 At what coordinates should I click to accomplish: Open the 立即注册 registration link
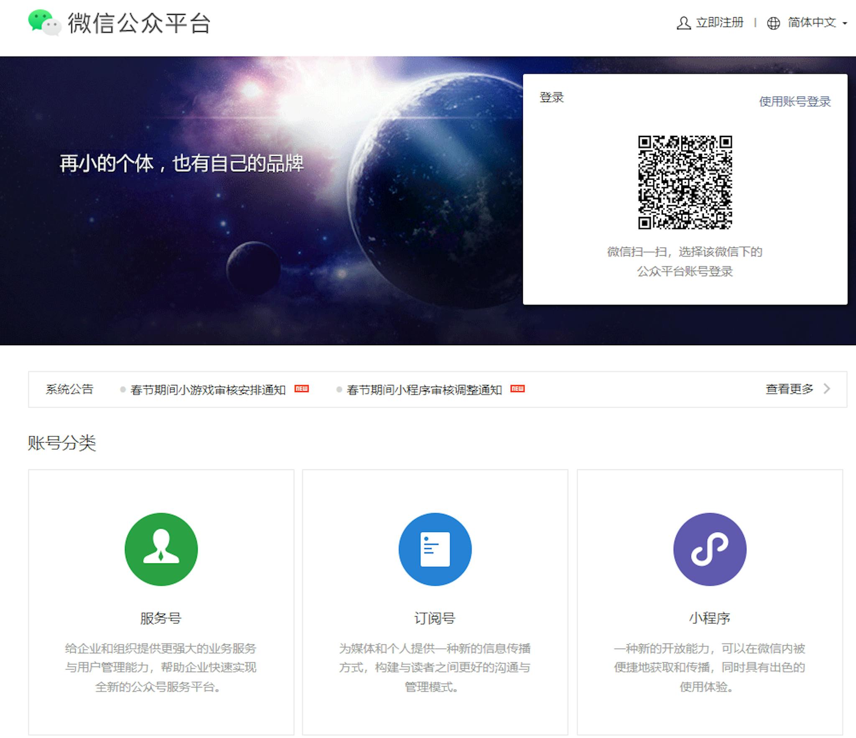click(719, 23)
